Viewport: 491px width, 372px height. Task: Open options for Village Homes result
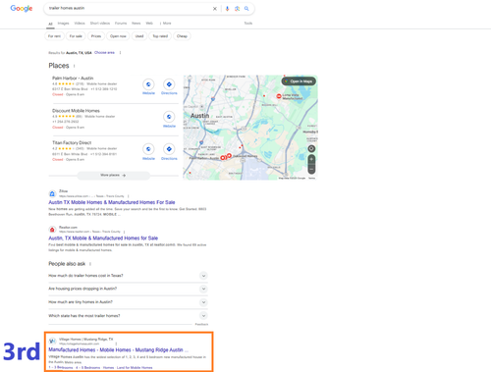[116, 344]
